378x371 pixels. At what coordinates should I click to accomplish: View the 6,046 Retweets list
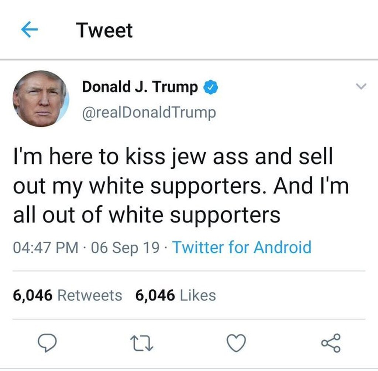pyautogui.click(x=68, y=295)
